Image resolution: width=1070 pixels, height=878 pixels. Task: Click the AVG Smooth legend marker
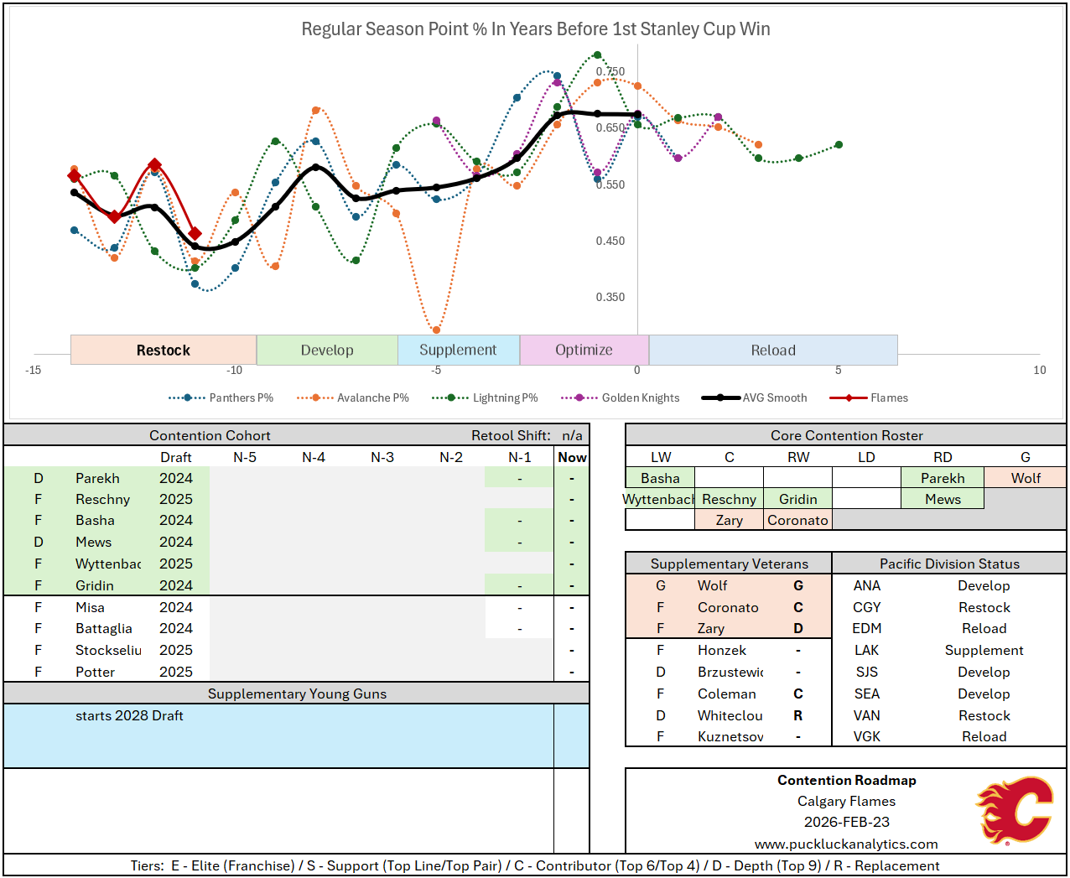click(x=720, y=397)
